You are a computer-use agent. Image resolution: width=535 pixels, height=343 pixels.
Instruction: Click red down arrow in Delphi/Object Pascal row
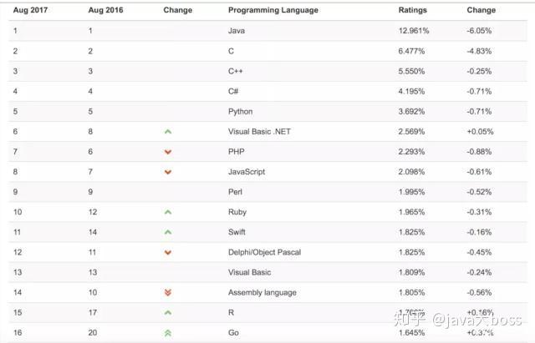point(168,252)
